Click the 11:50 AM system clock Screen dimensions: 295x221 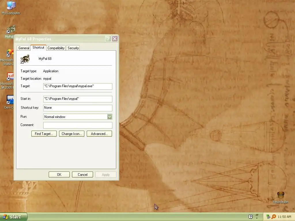coord(284,217)
